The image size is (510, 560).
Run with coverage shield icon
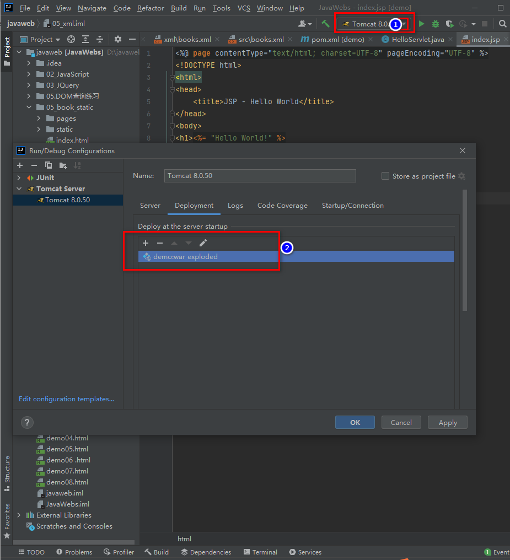pyautogui.click(x=450, y=24)
